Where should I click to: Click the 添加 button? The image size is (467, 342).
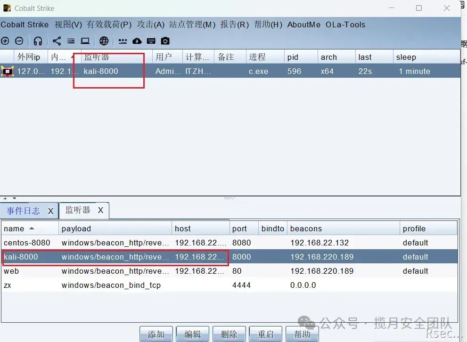(156, 334)
